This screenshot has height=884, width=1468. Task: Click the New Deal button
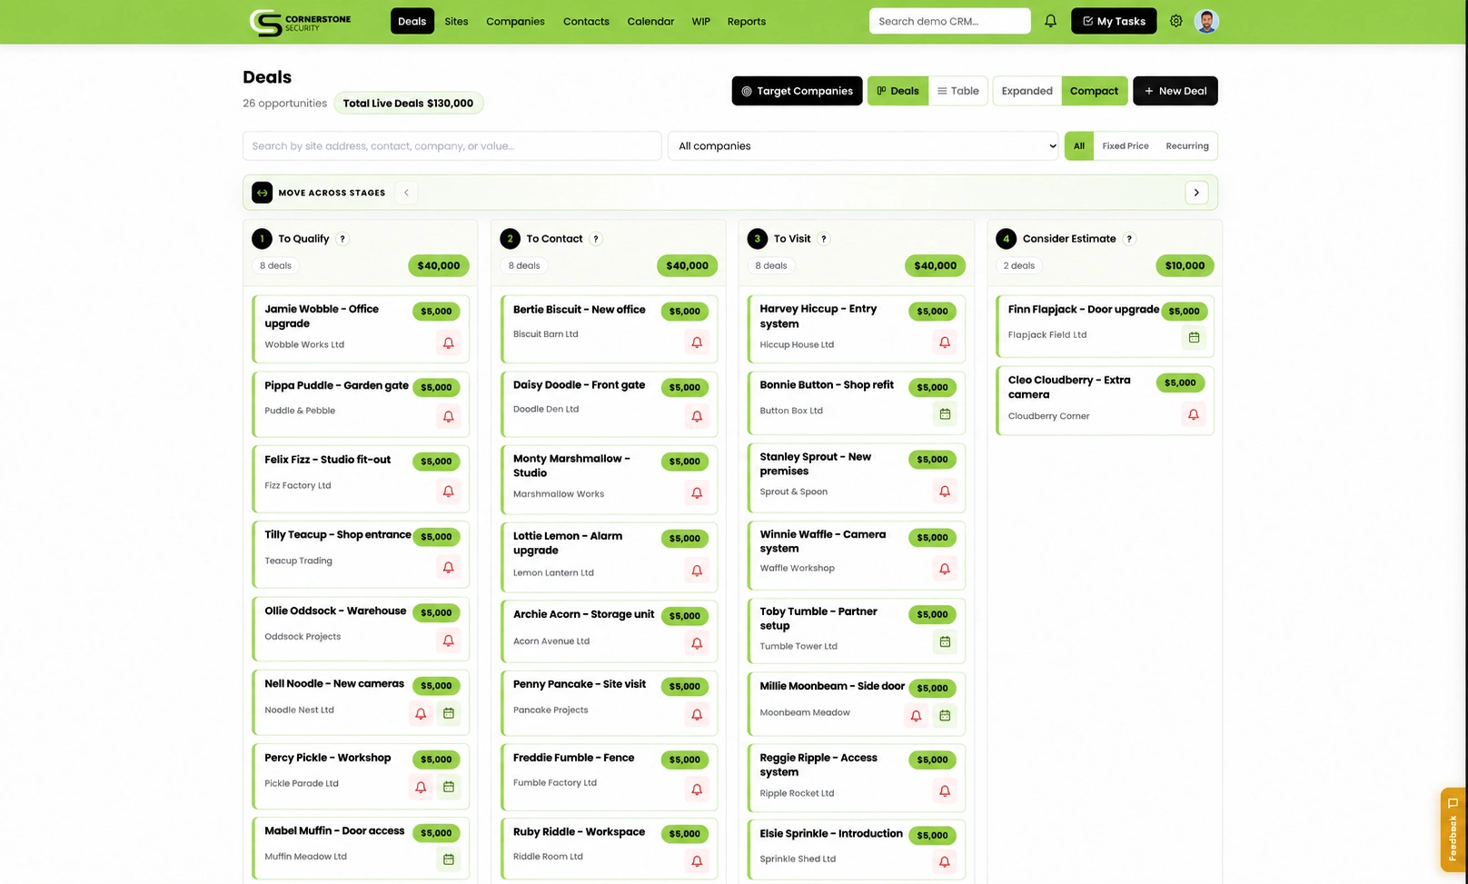[1175, 91]
